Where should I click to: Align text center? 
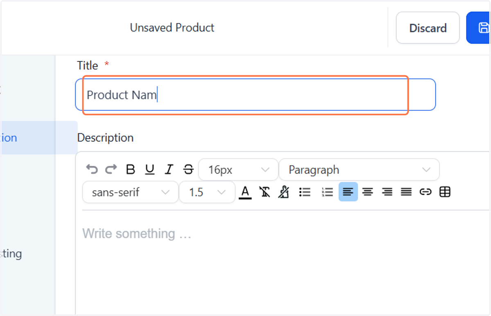click(368, 192)
